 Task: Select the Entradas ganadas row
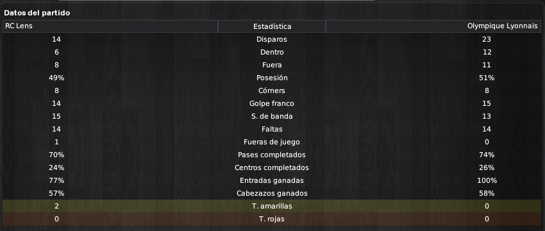(272, 180)
